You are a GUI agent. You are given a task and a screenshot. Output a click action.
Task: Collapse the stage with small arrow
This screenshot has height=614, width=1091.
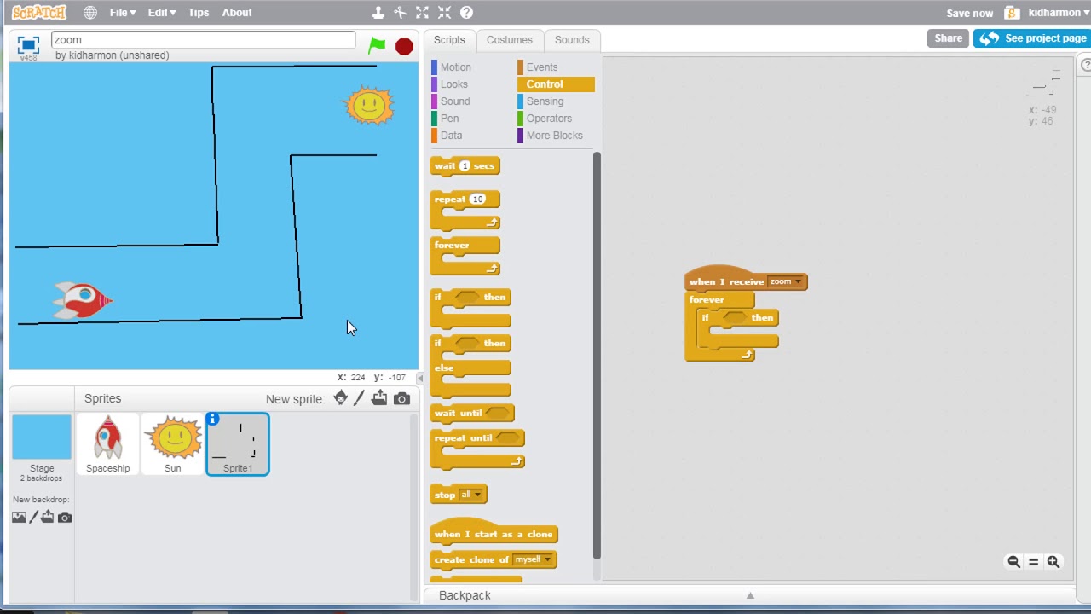coord(420,378)
